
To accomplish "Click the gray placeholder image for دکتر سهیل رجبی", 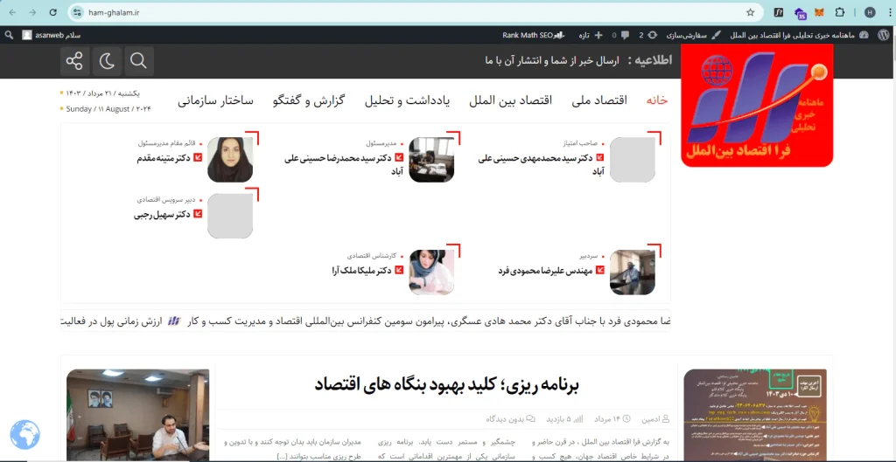I will tap(230, 216).
